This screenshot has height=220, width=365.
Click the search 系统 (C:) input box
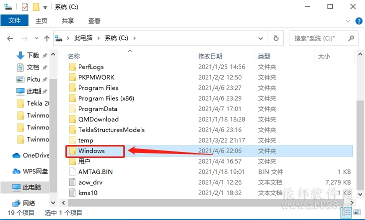coord(320,38)
